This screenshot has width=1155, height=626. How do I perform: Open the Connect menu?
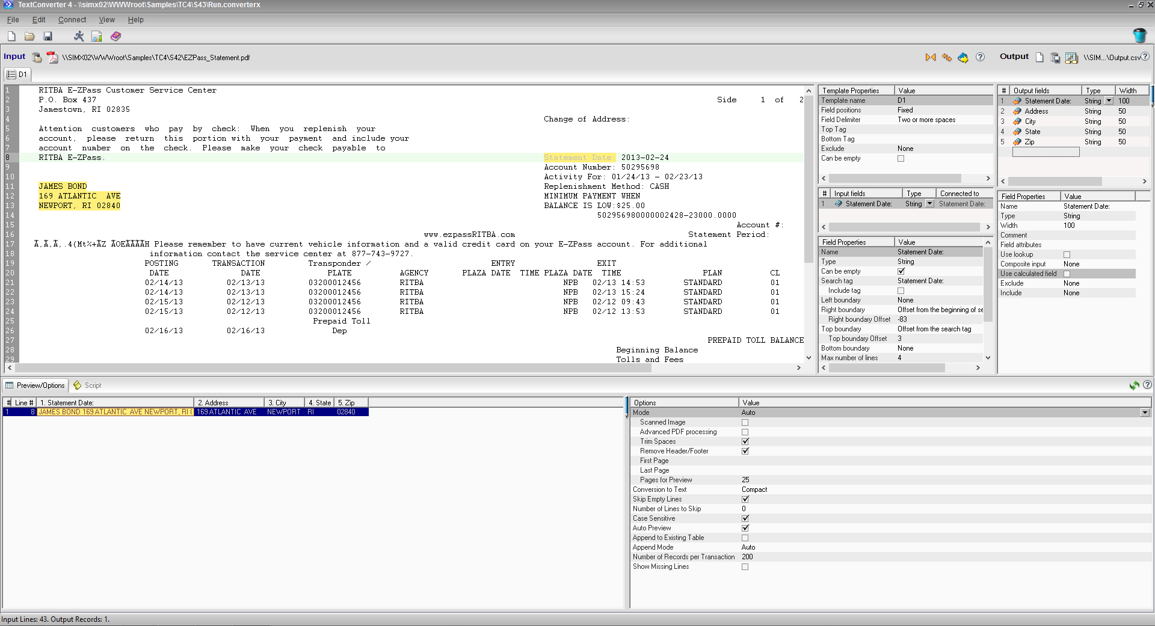(72, 20)
